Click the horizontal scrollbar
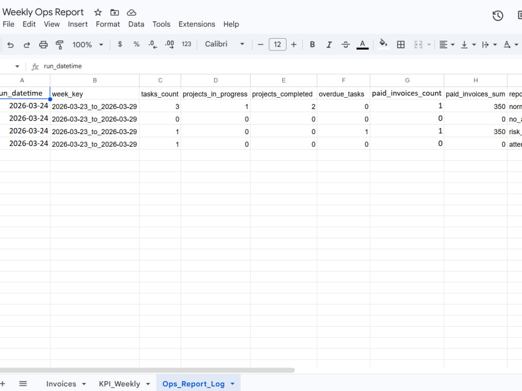This screenshot has height=391, width=522. (147, 370)
